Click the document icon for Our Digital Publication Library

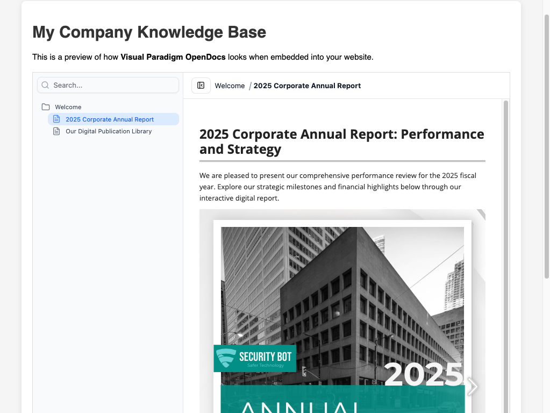(56, 131)
